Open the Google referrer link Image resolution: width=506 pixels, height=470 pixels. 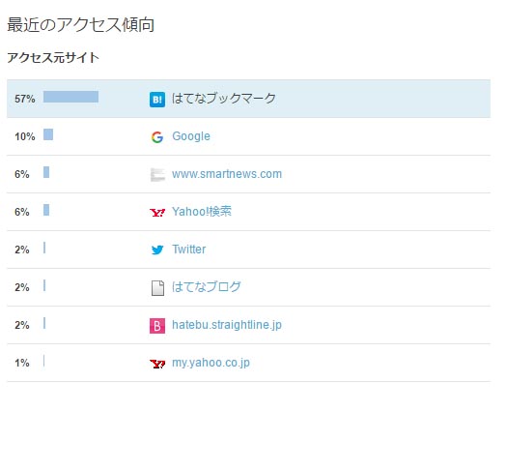coord(191,136)
